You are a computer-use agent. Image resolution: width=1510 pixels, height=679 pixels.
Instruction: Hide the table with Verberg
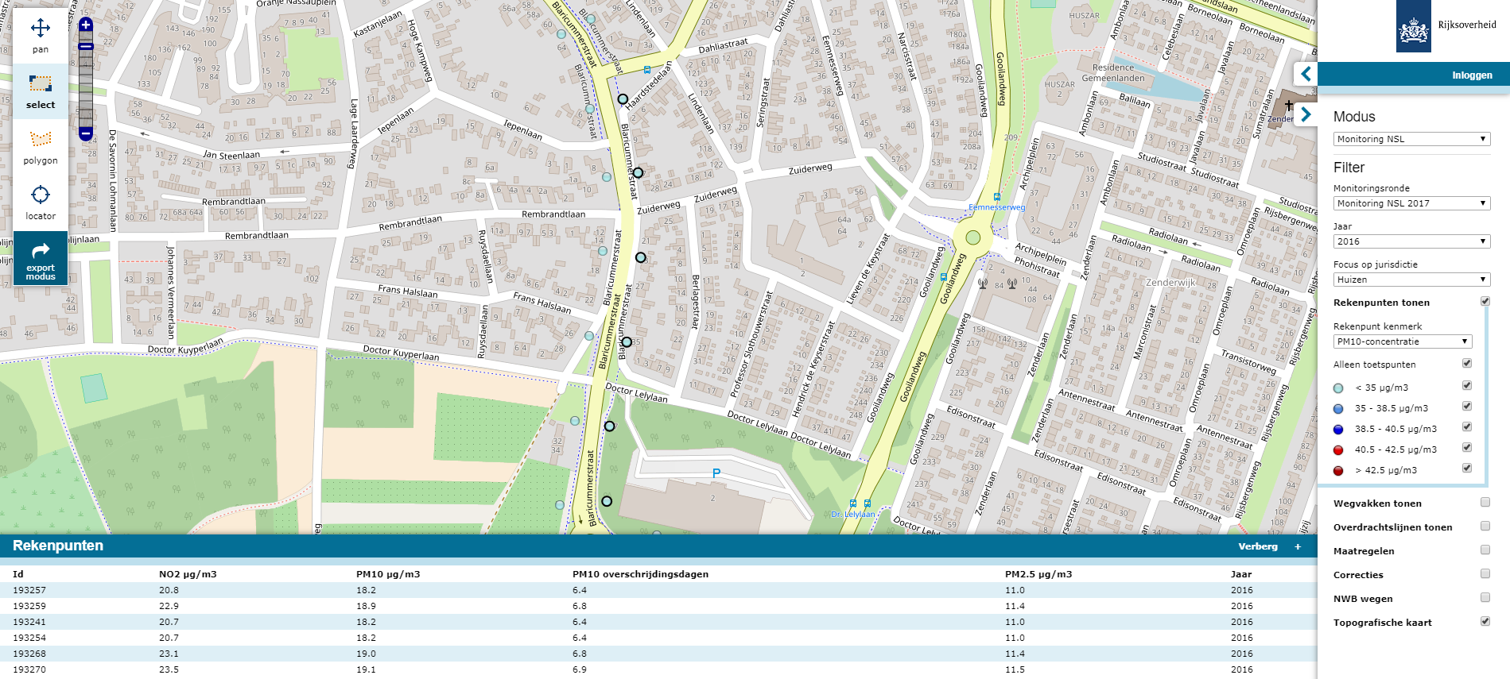pyautogui.click(x=1257, y=546)
